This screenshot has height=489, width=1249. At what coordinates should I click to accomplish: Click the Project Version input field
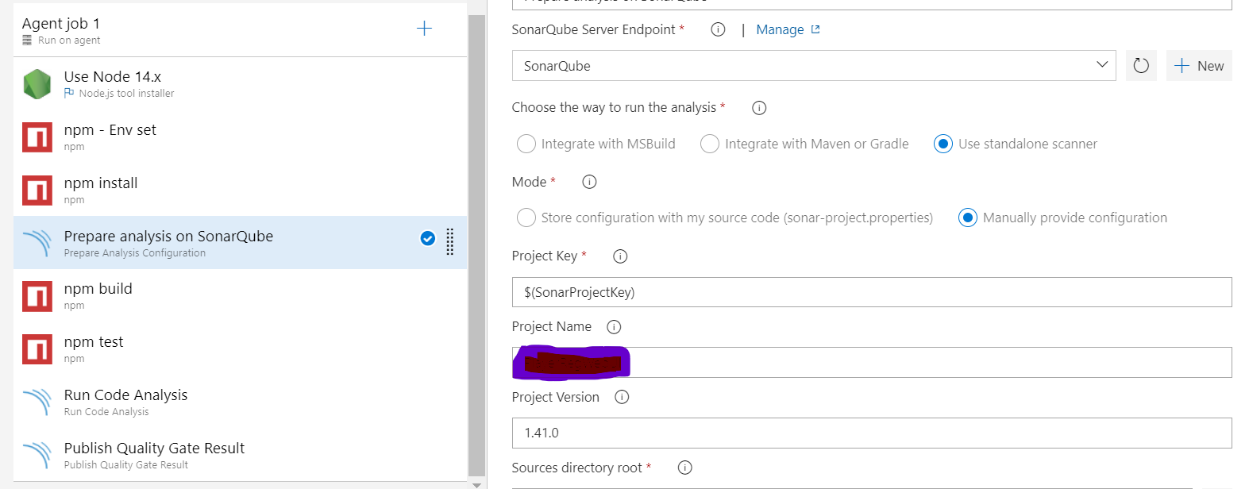(871, 433)
